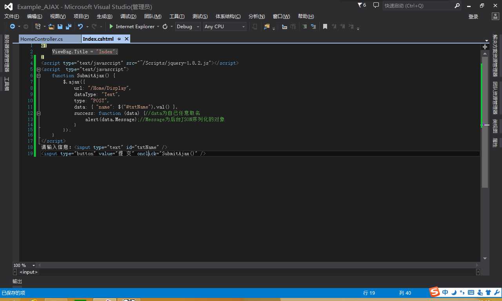Image resolution: width=502 pixels, height=301 pixels.
Task: Click the account avatar icon beside 登录
Action: click(496, 16)
